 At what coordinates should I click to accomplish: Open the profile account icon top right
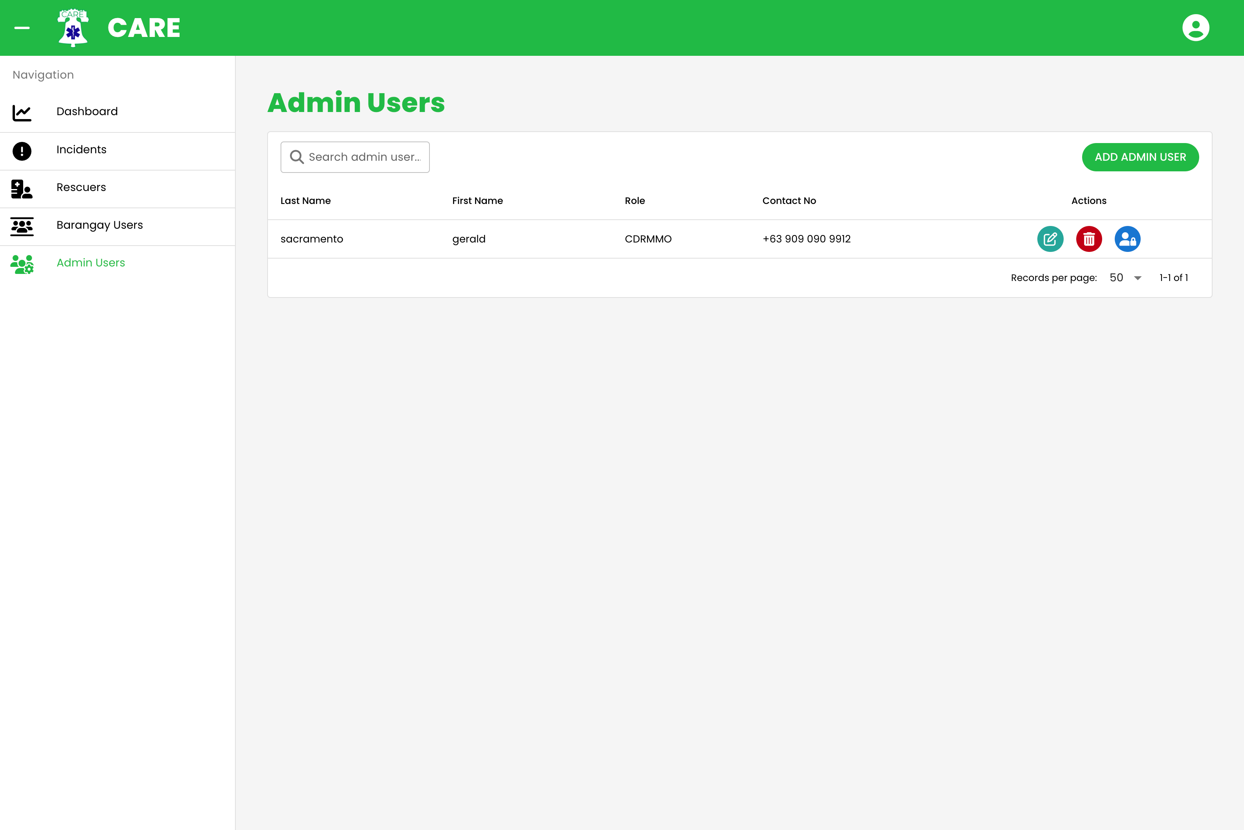pyautogui.click(x=1196, y=27)
